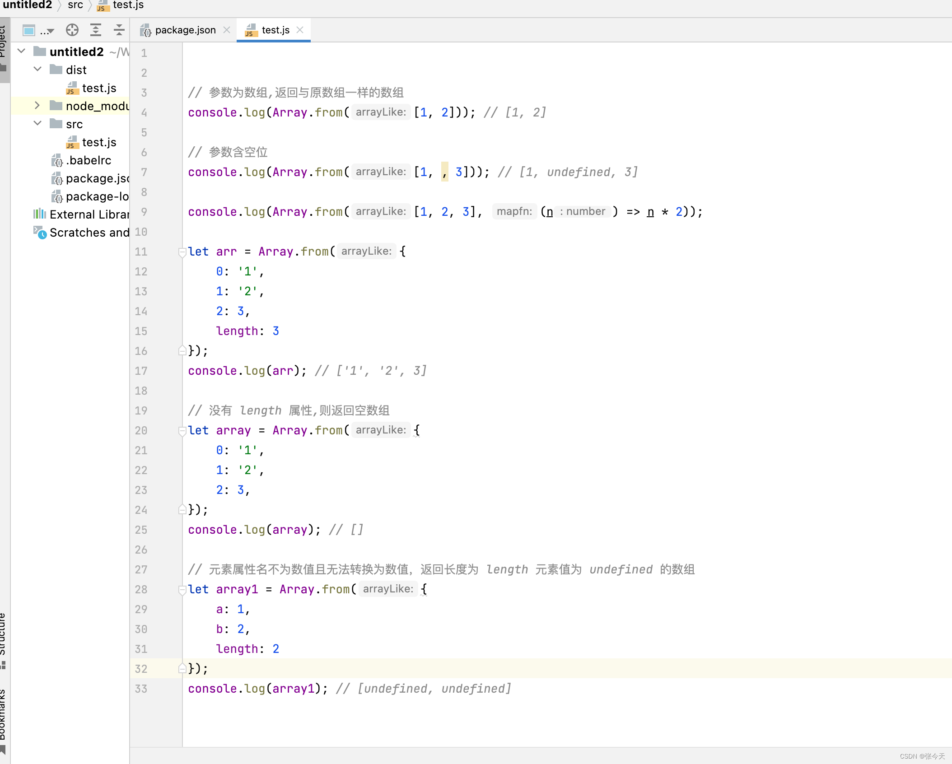952x764 pixels.
Task: Click the node_modules folder icon
Action: coord(56,105)
